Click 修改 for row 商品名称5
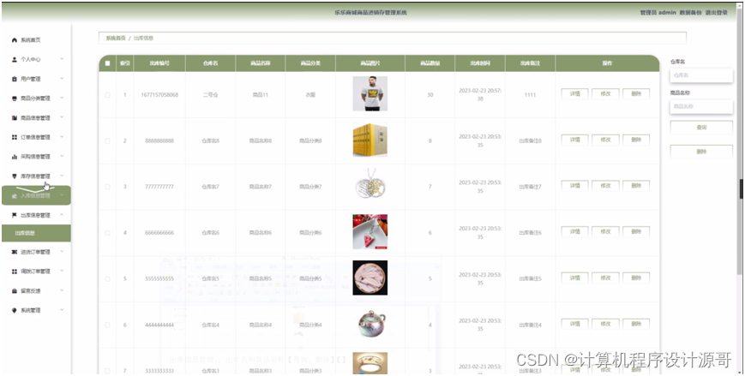The image size is (745, 376). pyautogui.click(x=605, y=278)
